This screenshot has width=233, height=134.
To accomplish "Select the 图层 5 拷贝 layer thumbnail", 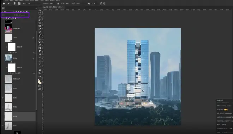I will (x=8, y=79).
